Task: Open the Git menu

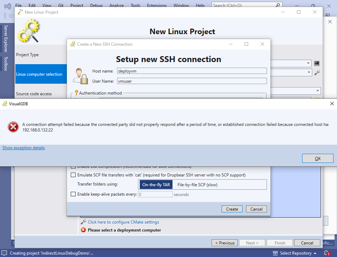Action: 61,5
